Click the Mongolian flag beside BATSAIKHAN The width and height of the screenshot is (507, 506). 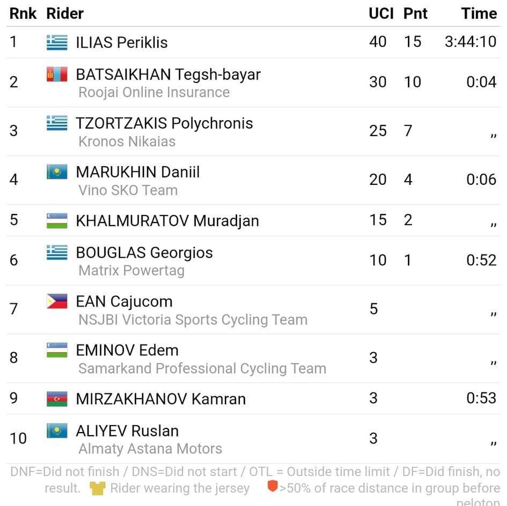[57, 75]
